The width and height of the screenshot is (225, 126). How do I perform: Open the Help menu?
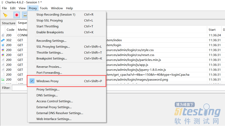(69, 8)
